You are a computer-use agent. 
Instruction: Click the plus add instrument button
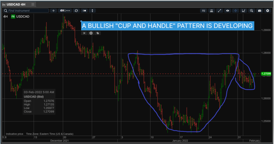(54, 11)
